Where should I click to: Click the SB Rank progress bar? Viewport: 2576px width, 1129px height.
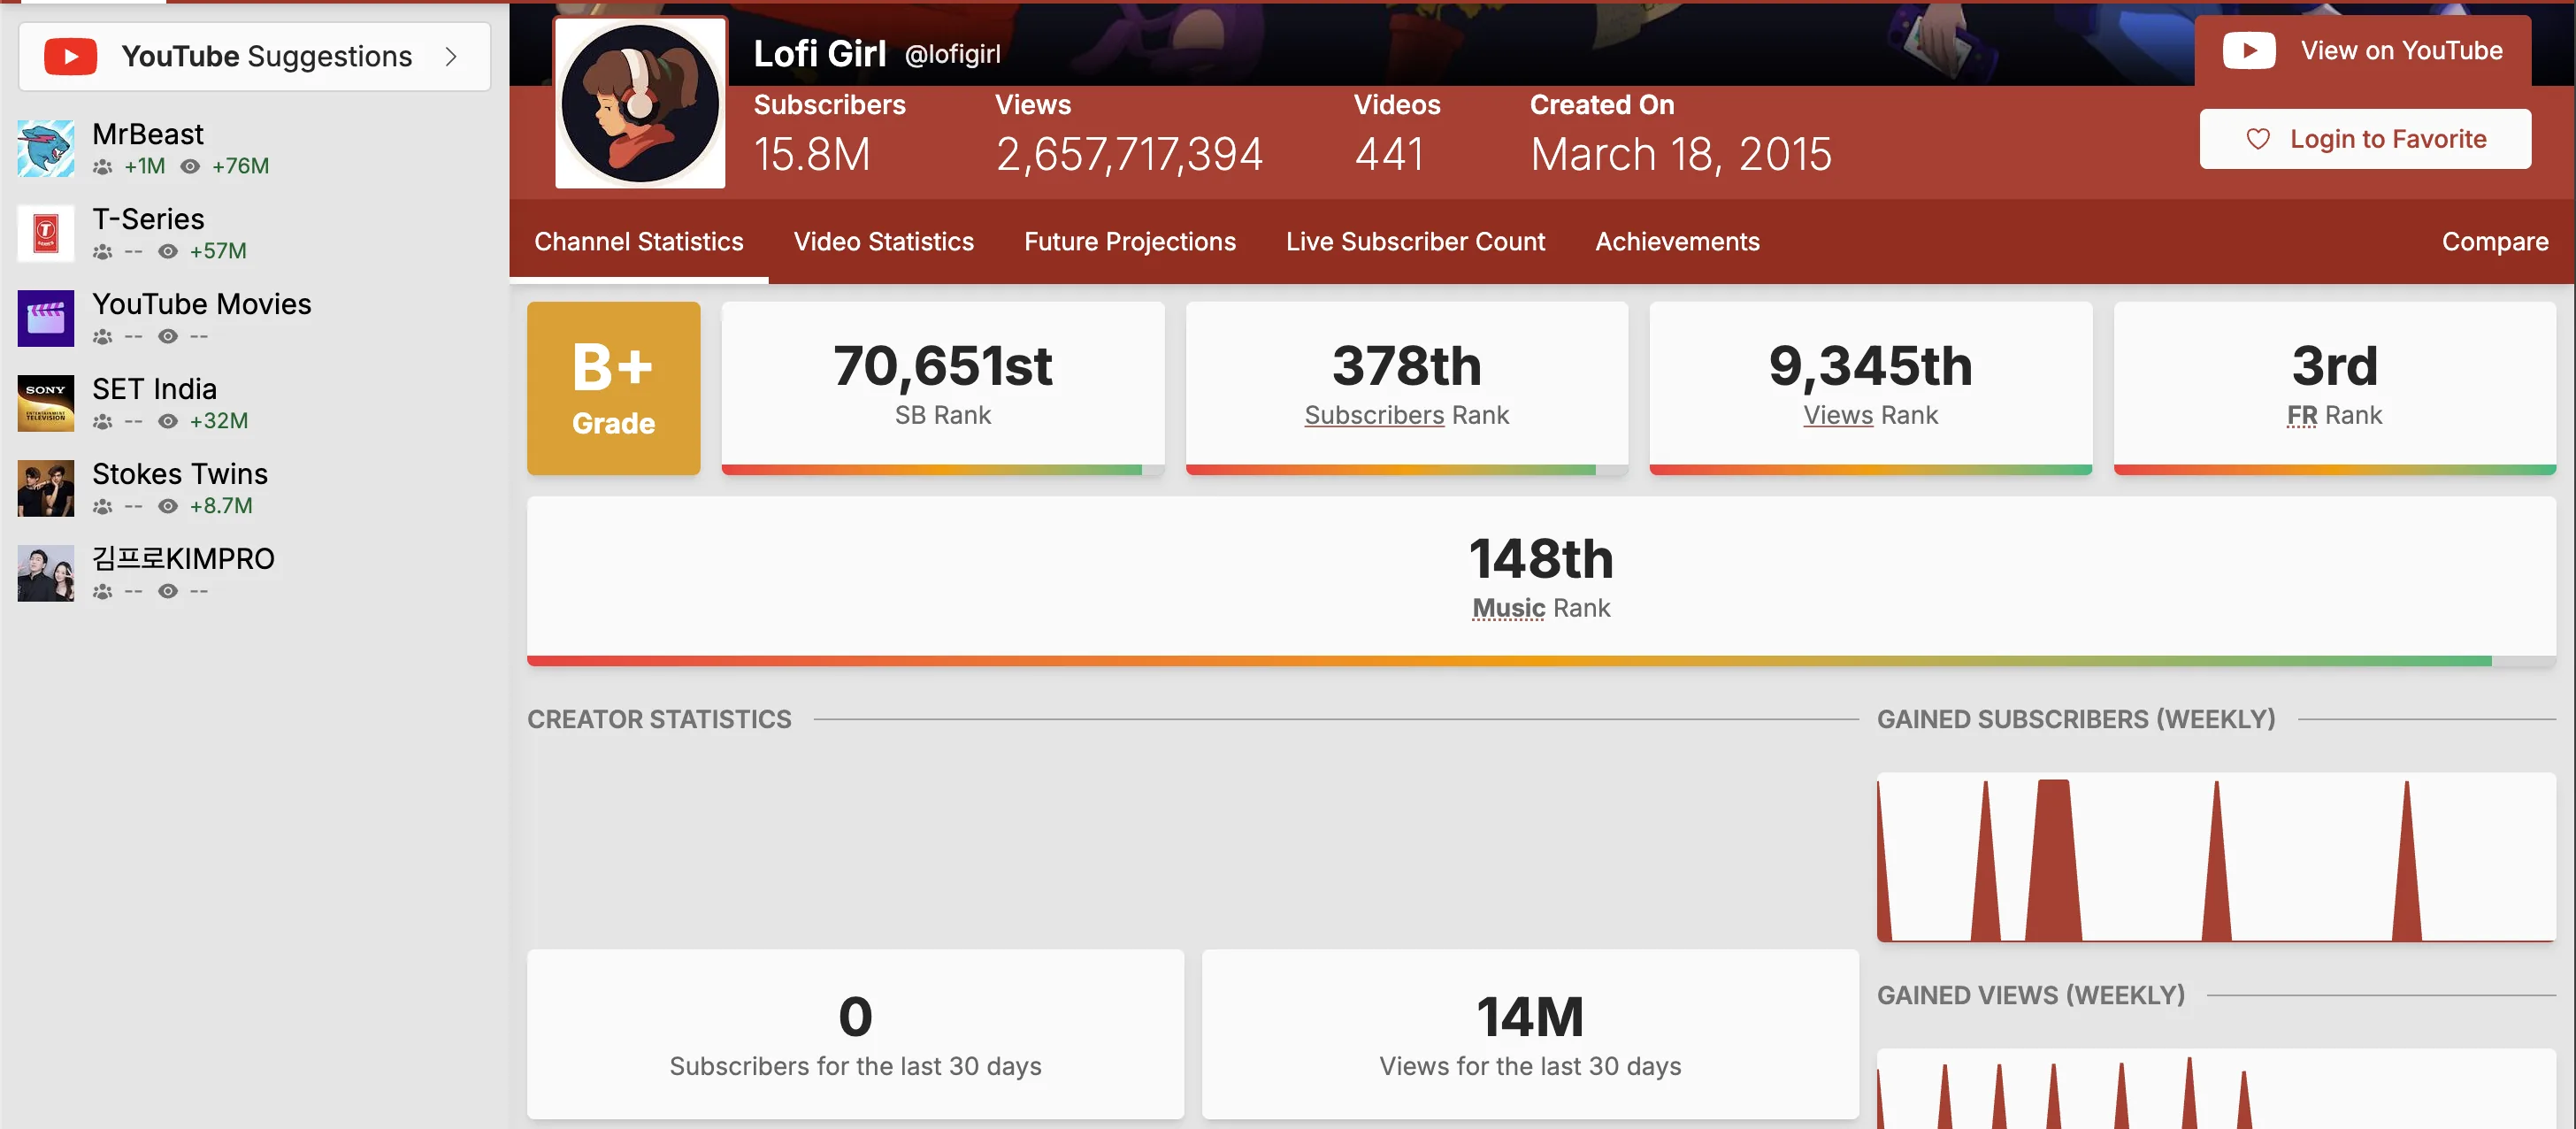943,469
